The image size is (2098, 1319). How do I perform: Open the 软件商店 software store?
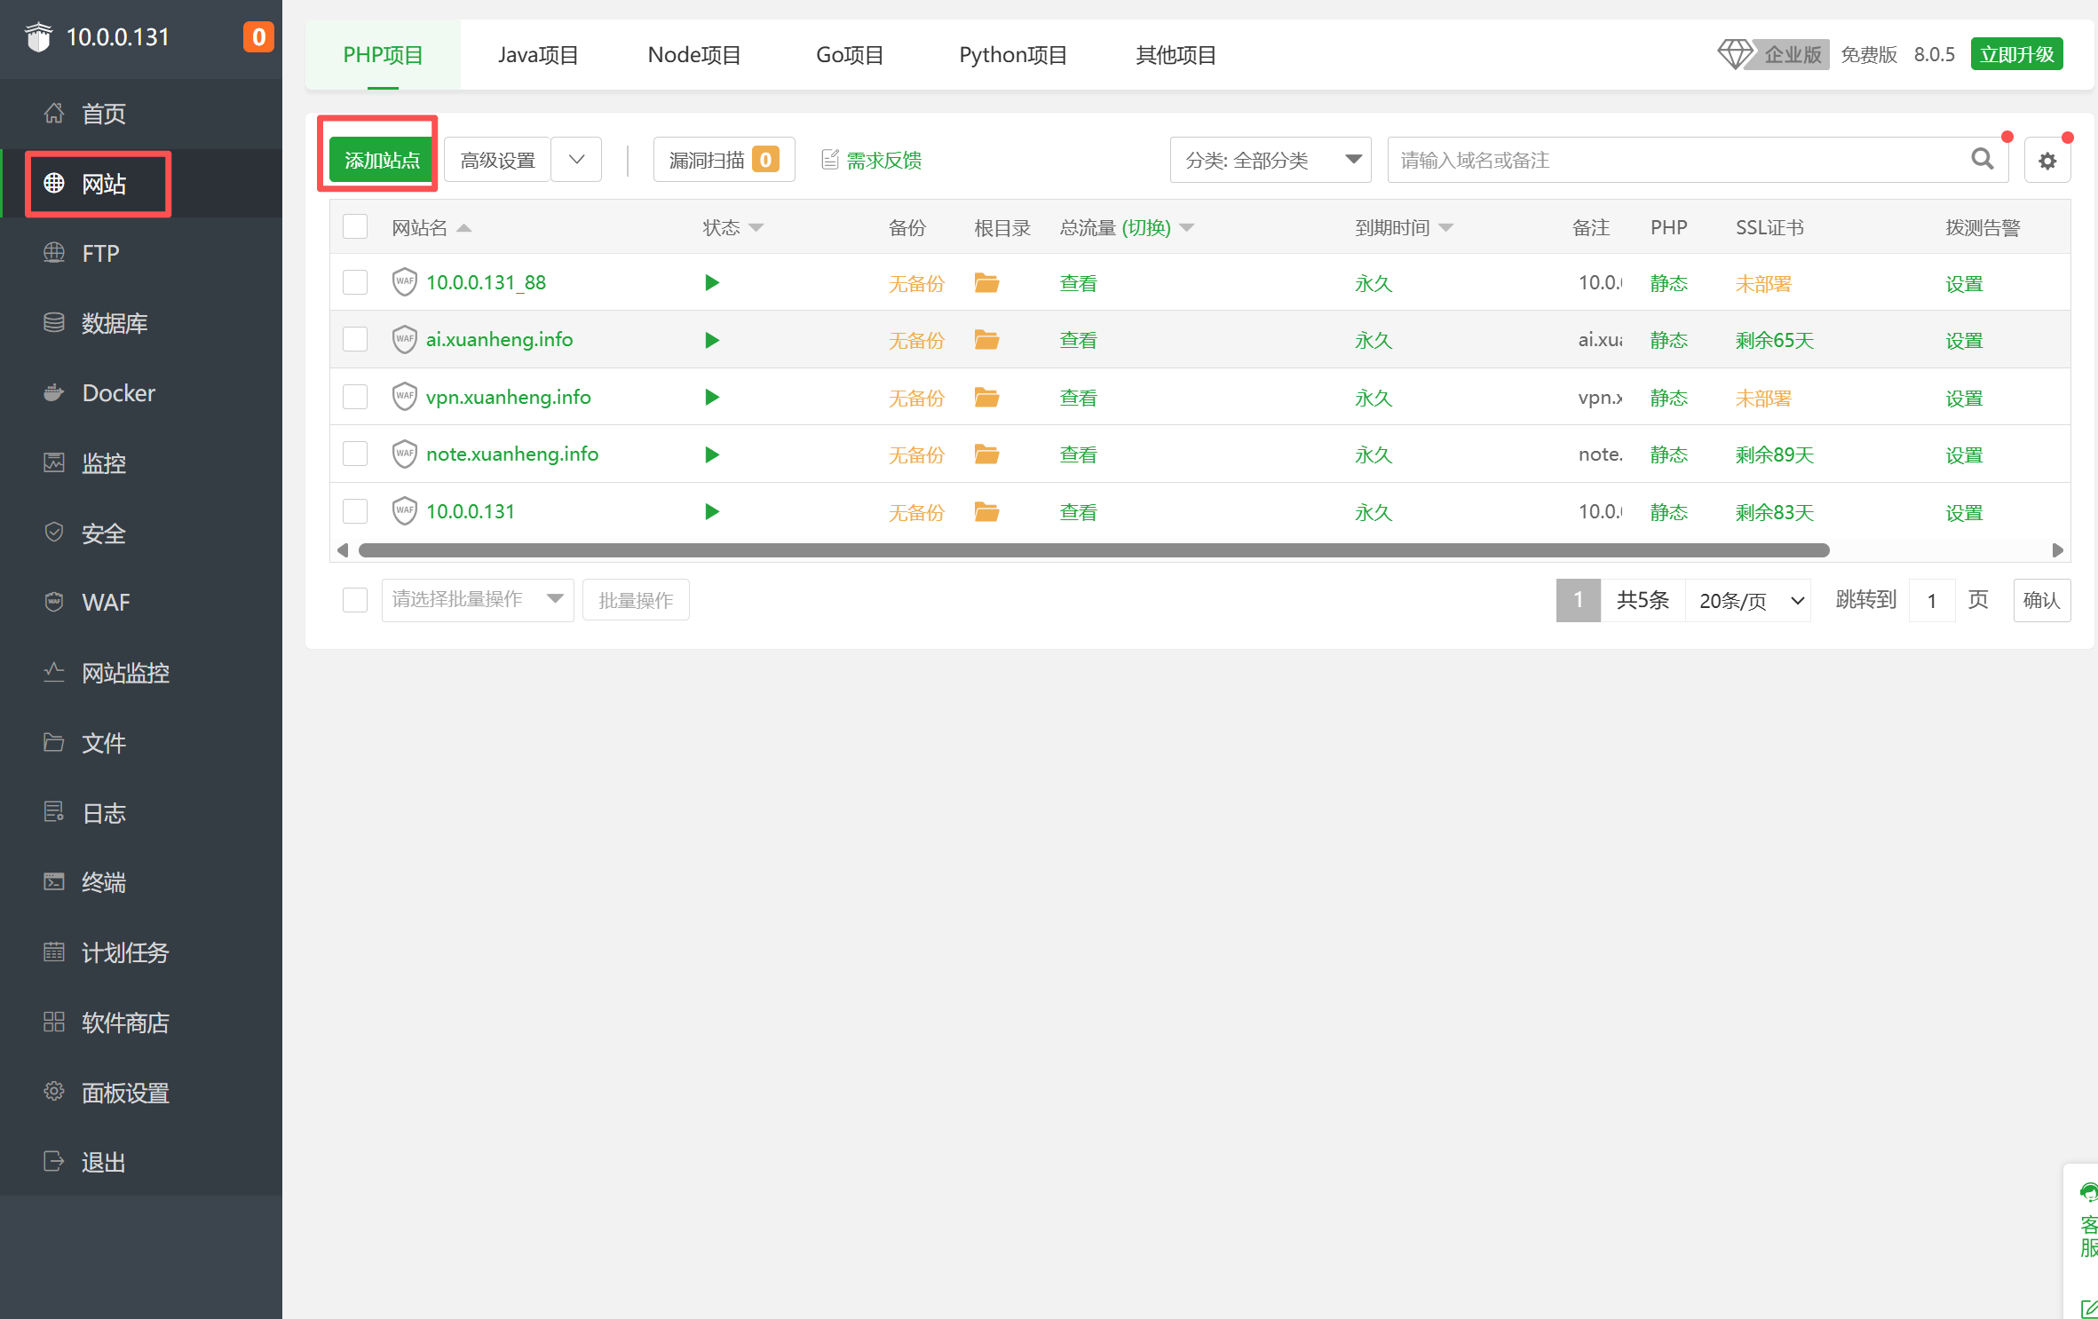(125, 1023)
